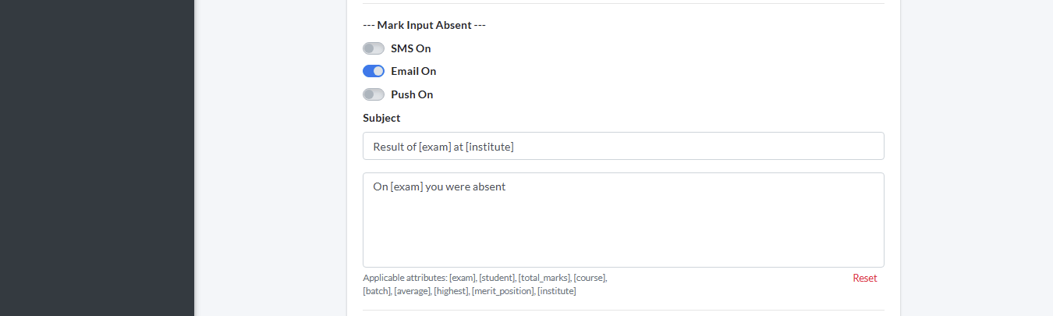Click the "Mark Input Absent" section heading
Image resolution: width=1053 pixels, height=316 pixels.
pyautogui.click(x=424, y=25)
